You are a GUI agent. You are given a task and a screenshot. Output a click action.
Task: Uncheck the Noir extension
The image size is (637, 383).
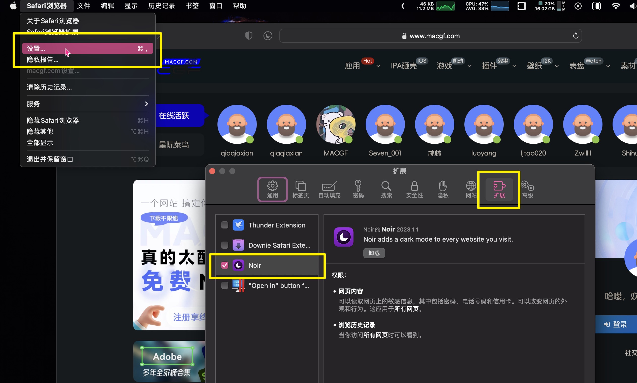[x=224, y=265]
